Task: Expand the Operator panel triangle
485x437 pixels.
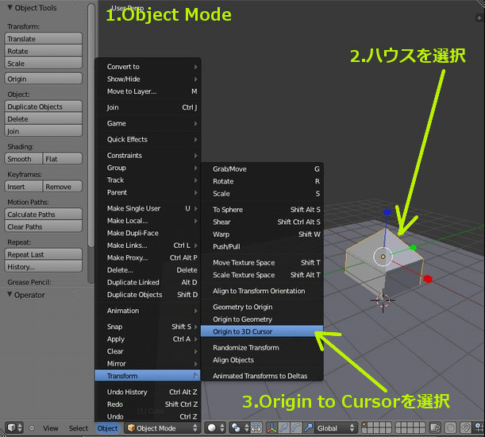Action: pyautogui.click(x=10, y=295)
